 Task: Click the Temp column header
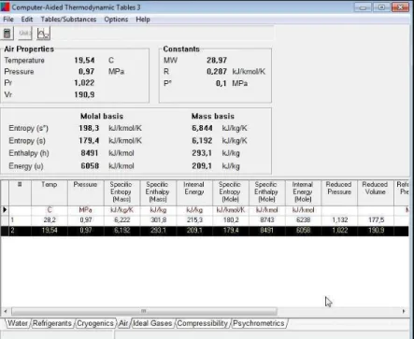(x=50, y=192)
